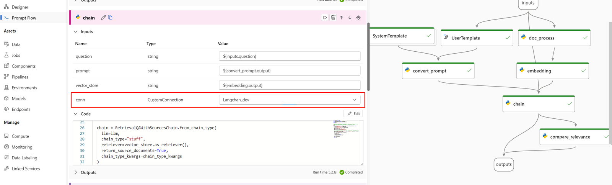
Task: Click the Python icon beside chain title
Action: pos(78,17)
